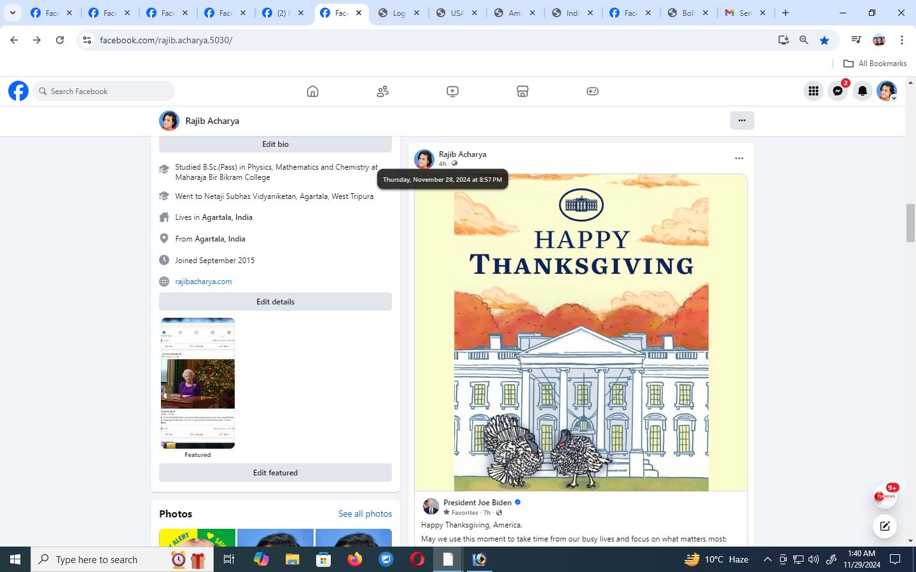
Task: Open the Windows notification center
Action: [x=895, y=559]
